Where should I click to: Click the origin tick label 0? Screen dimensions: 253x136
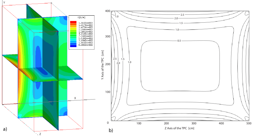click(108, 123)
